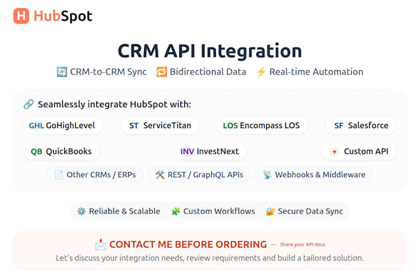Click the Bidirectional Data repeat icon
Viewport: 419px width, 277px height.
tap(161, 72)
